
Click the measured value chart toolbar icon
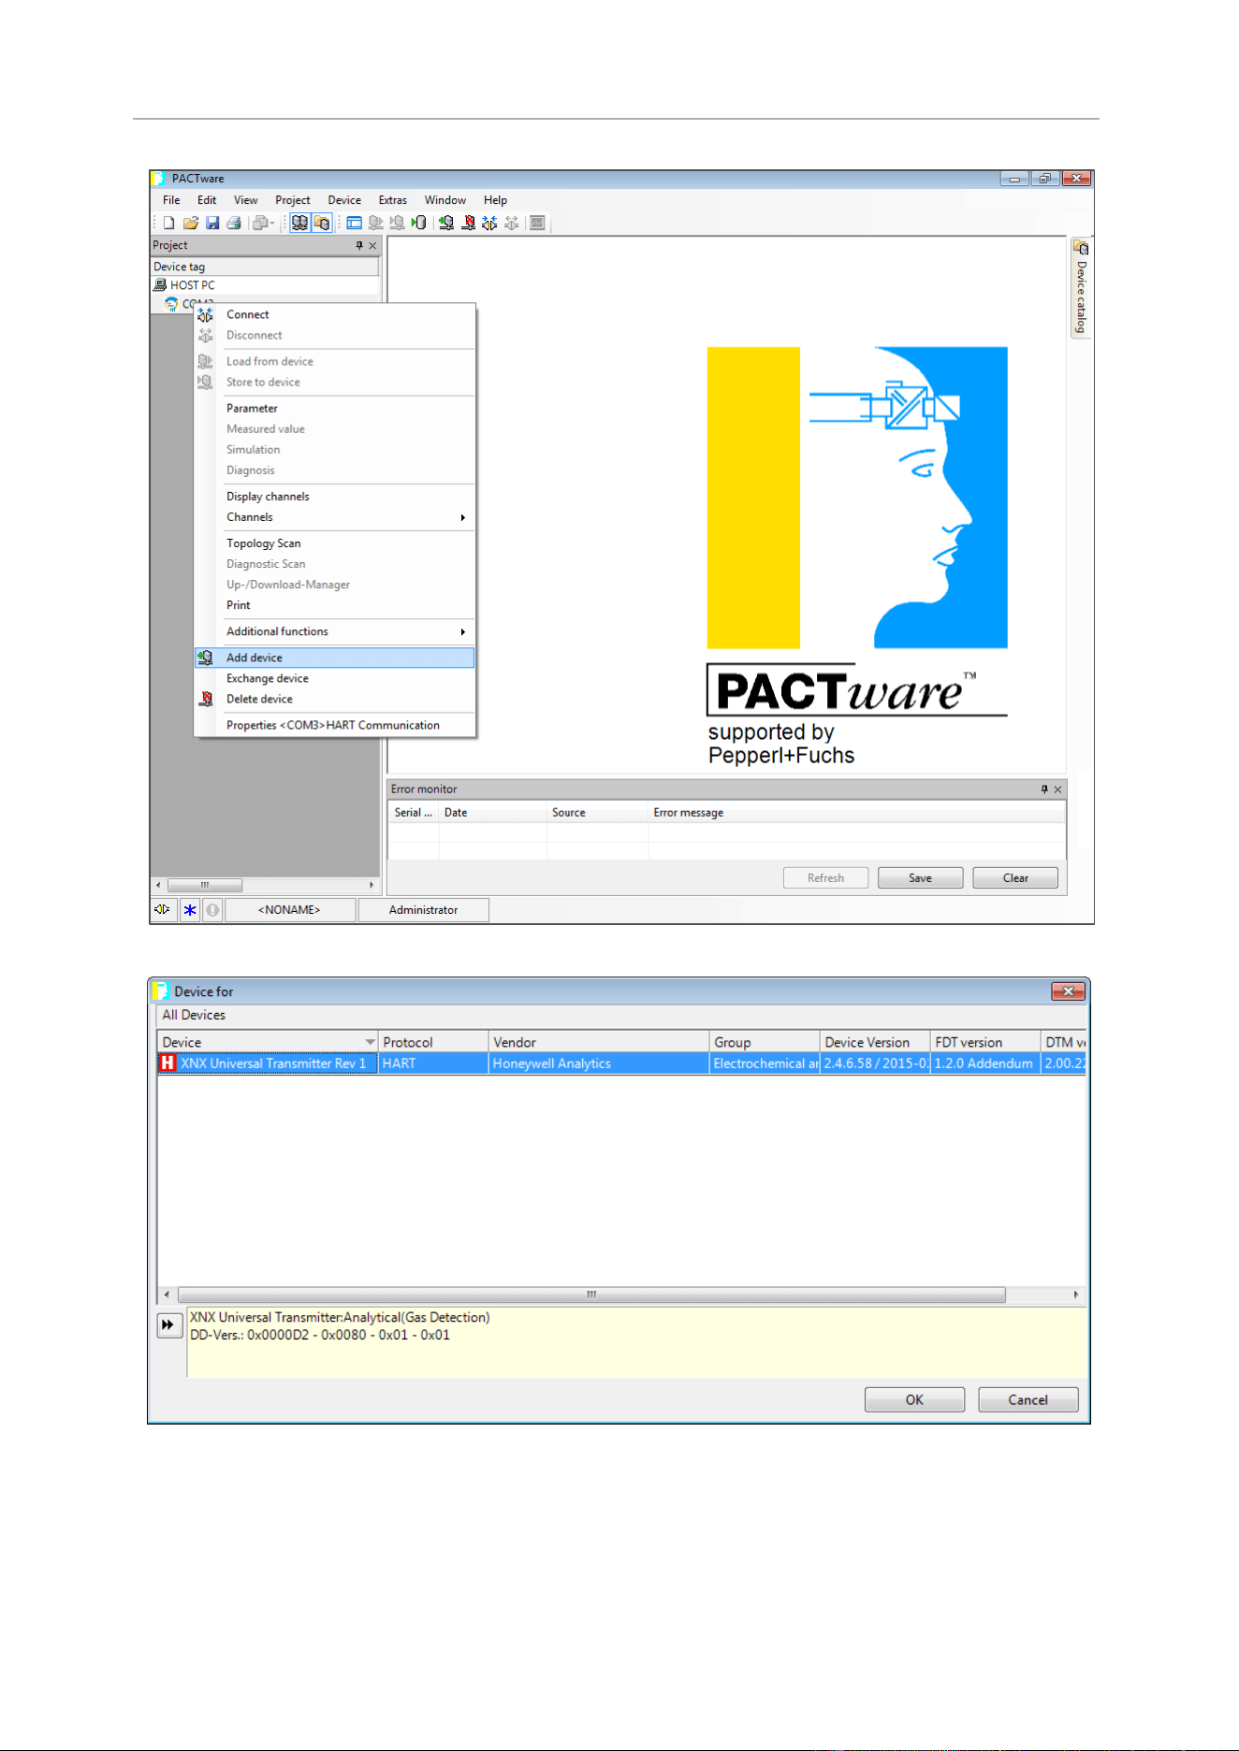[537, 223]
